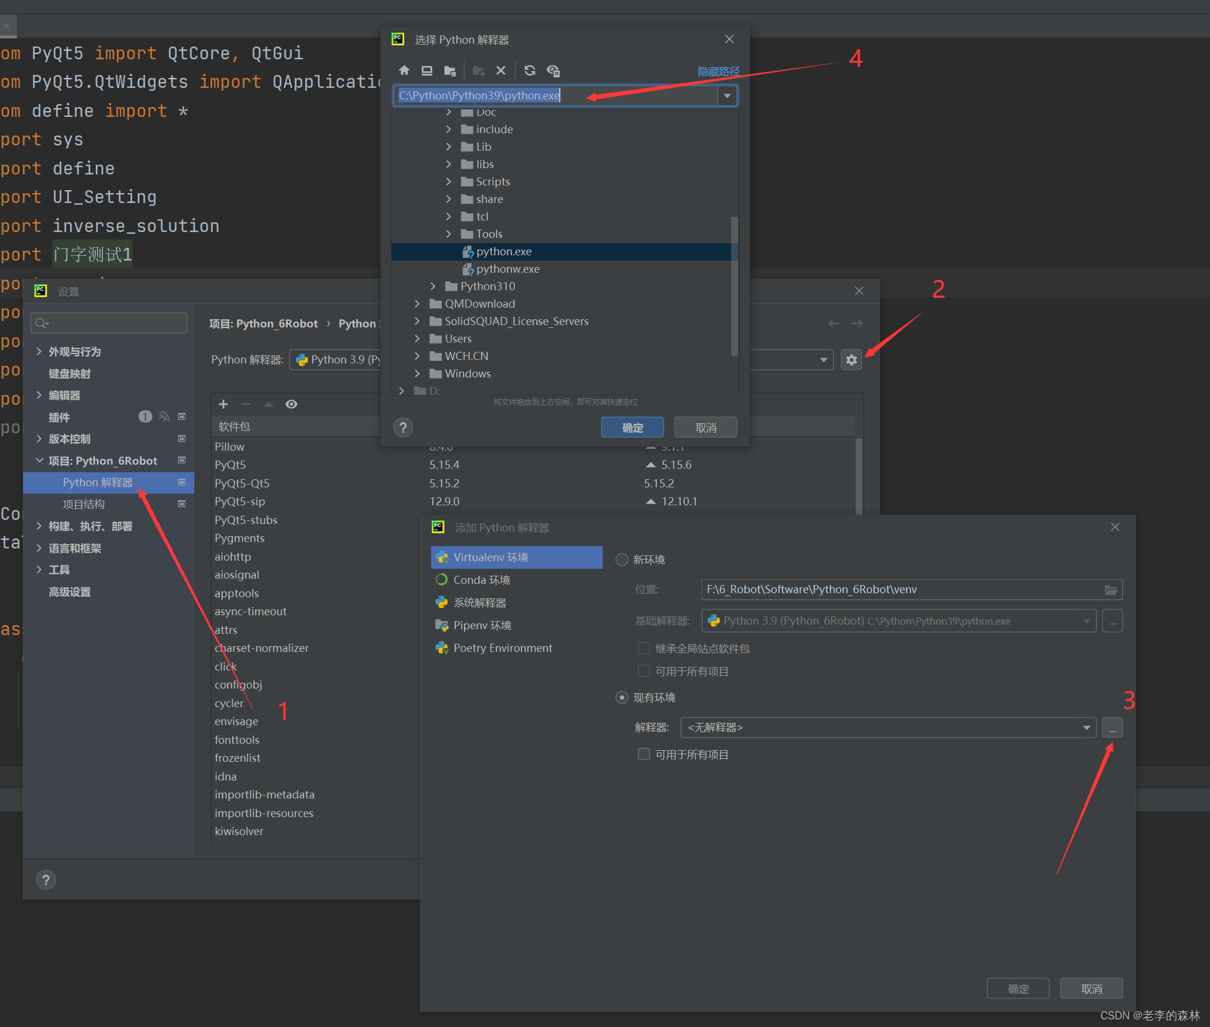Screen dimensions: 1210x1027
Task: Select the 新环境 radio button
Action: 622,559
